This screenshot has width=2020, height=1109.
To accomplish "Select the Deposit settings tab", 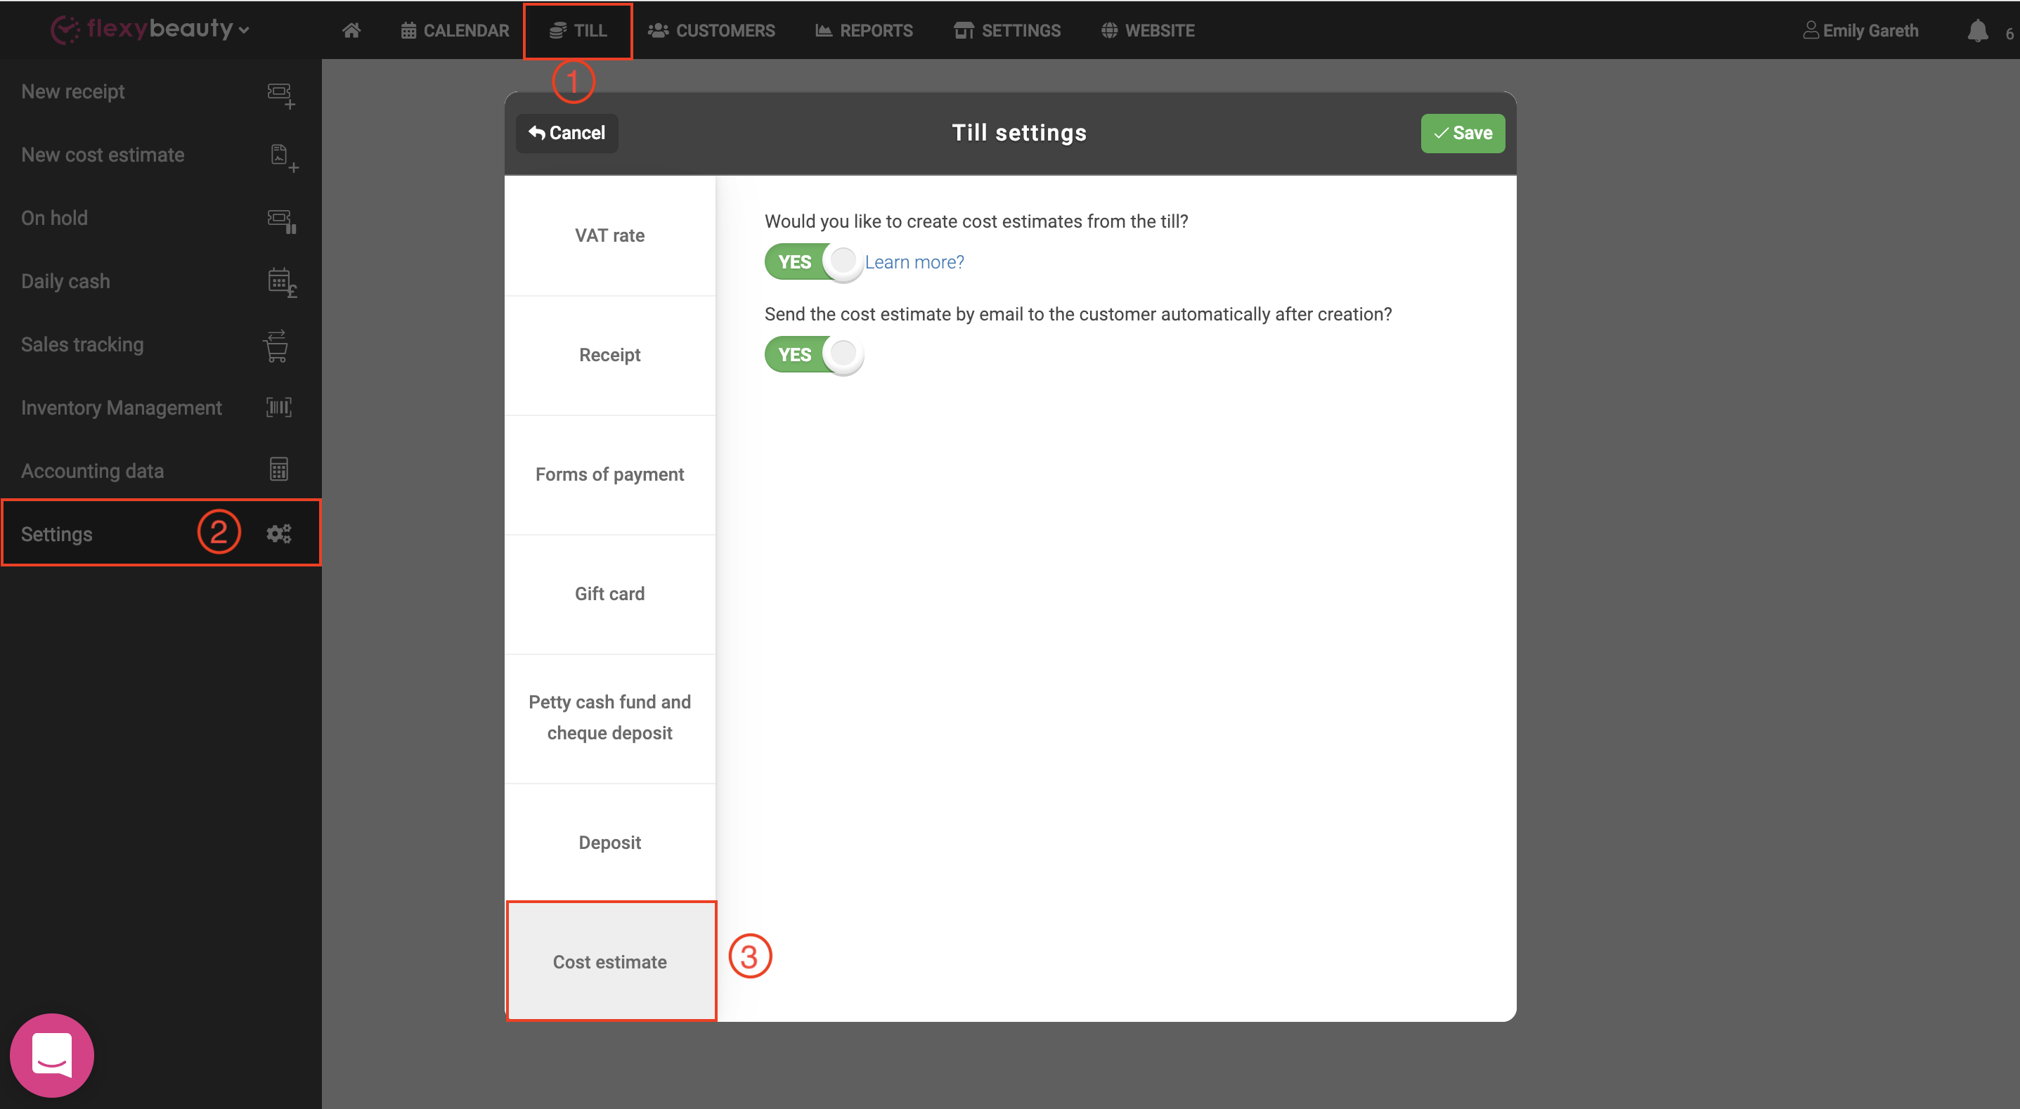I will point(610,843).
